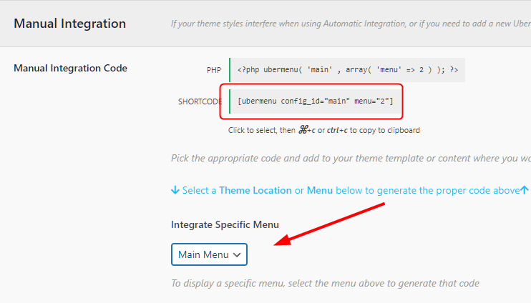Screen dimensions: 531x303
Task: Click the 'Manual Integration Code' label
Action: pyautogui.click(x=70, y=69)
